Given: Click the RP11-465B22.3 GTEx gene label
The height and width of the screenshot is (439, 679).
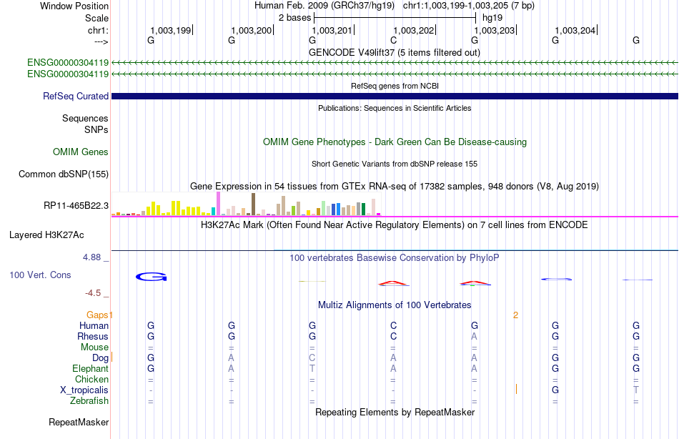Looking at the screenshot, I should [x=76, y=205].
